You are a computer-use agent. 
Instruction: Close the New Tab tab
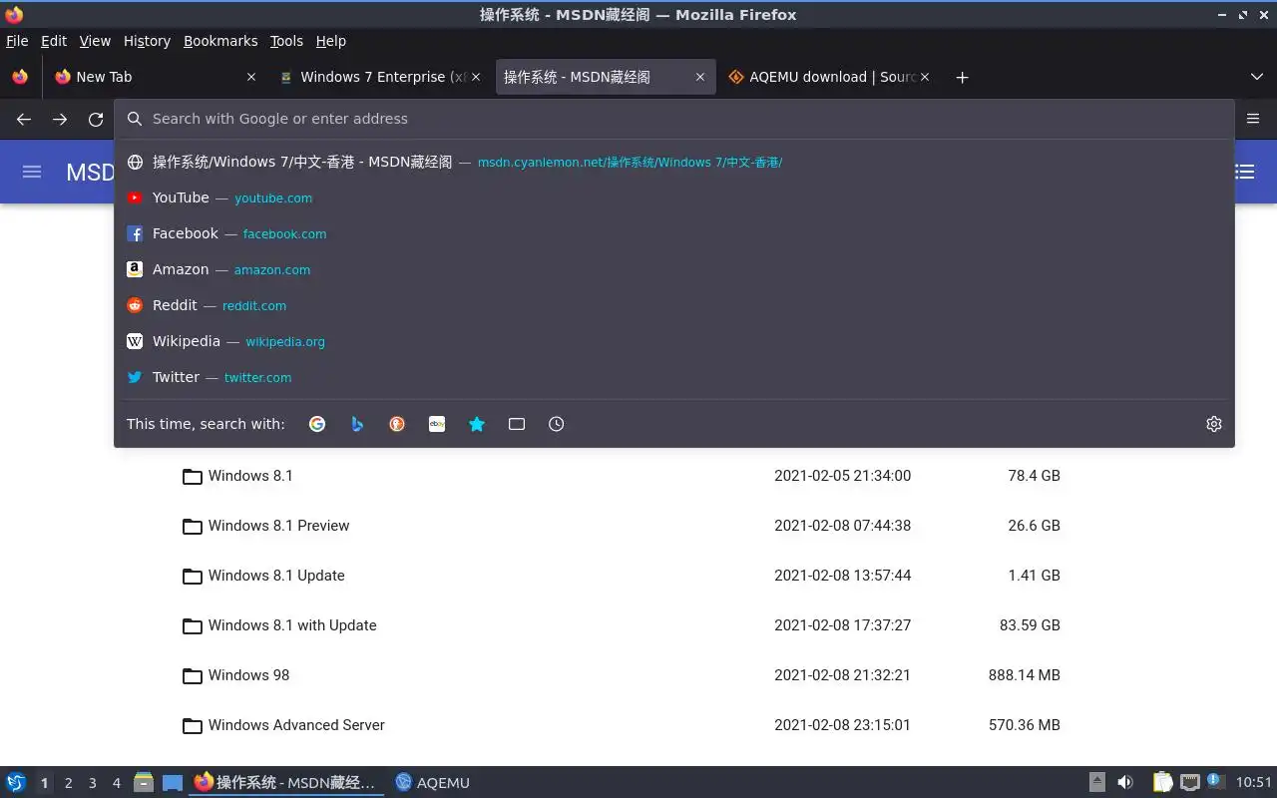251,77
